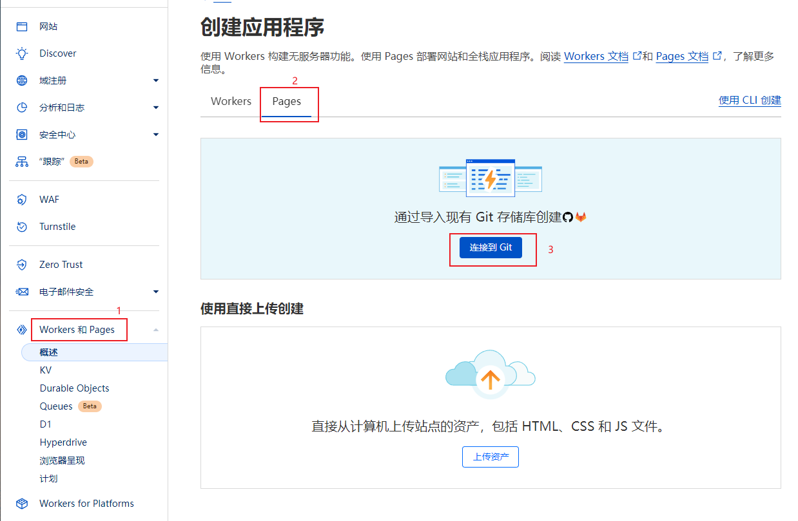798x521 pixels.
Task: Click the Zero Trust arrow icon
Action: 22,265
